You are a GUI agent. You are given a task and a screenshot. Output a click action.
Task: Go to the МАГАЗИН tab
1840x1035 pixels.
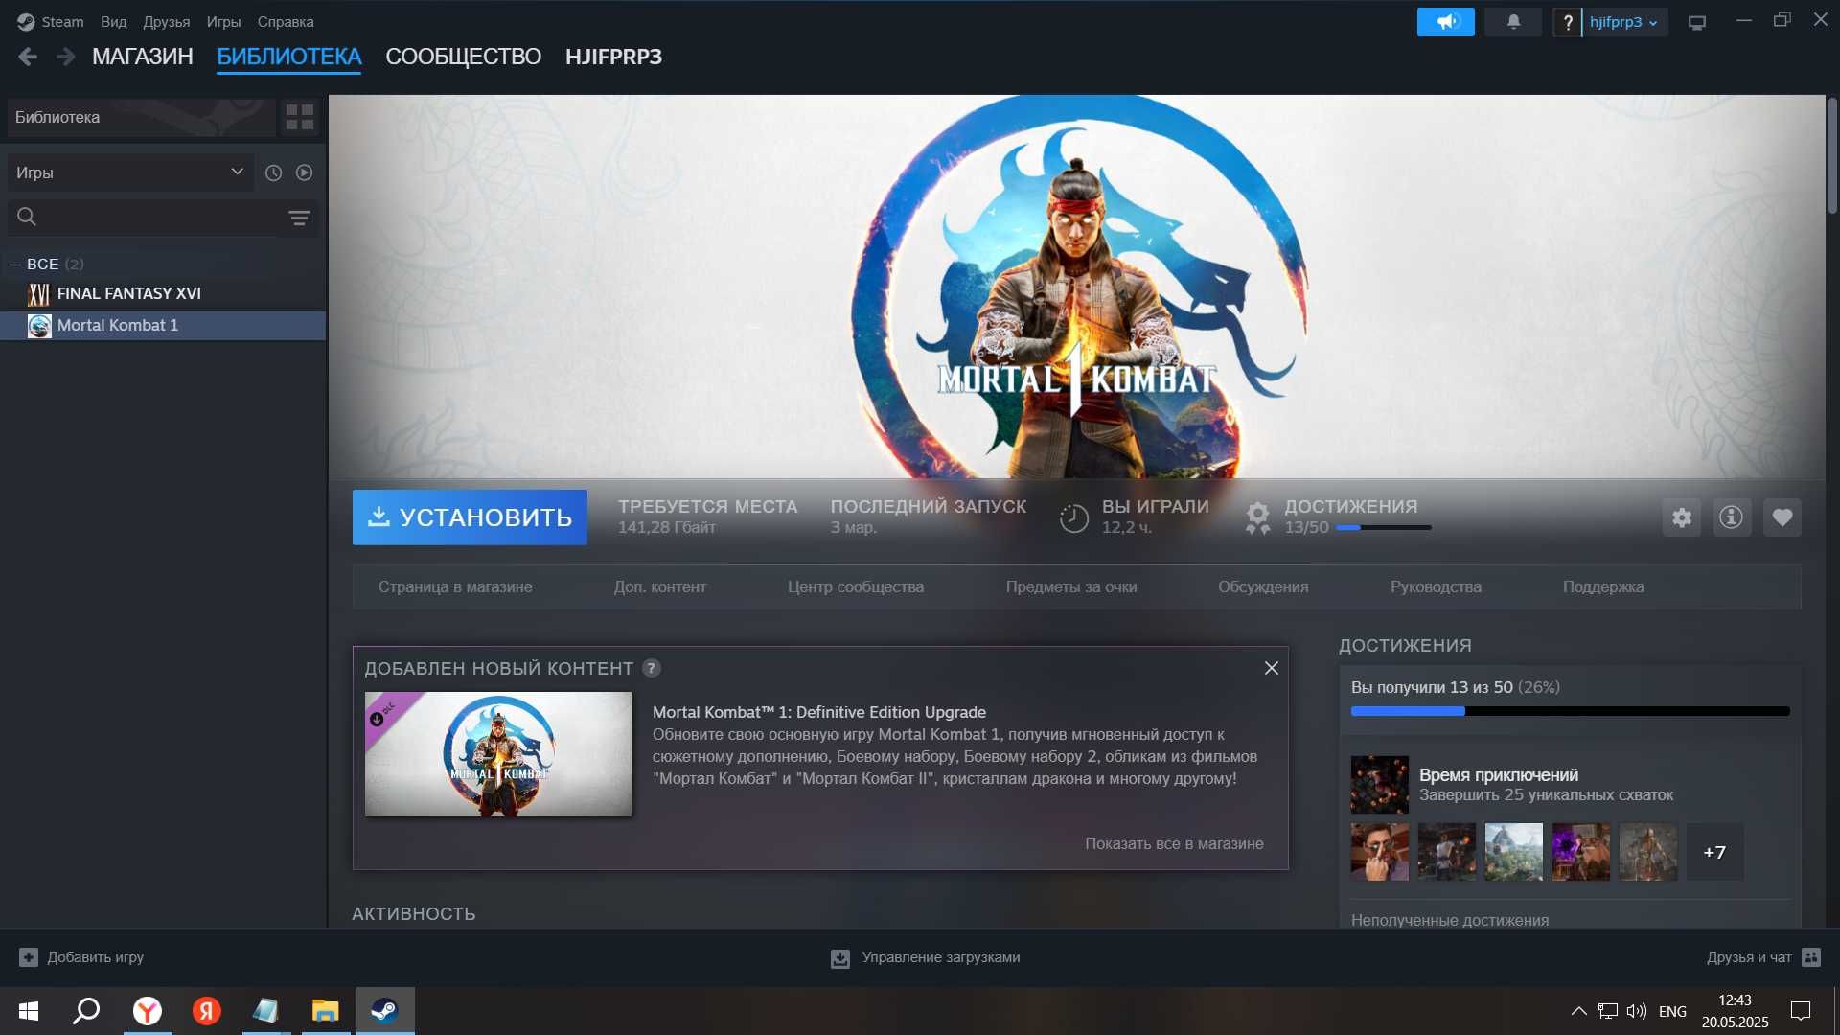click(x=143, y=57)
